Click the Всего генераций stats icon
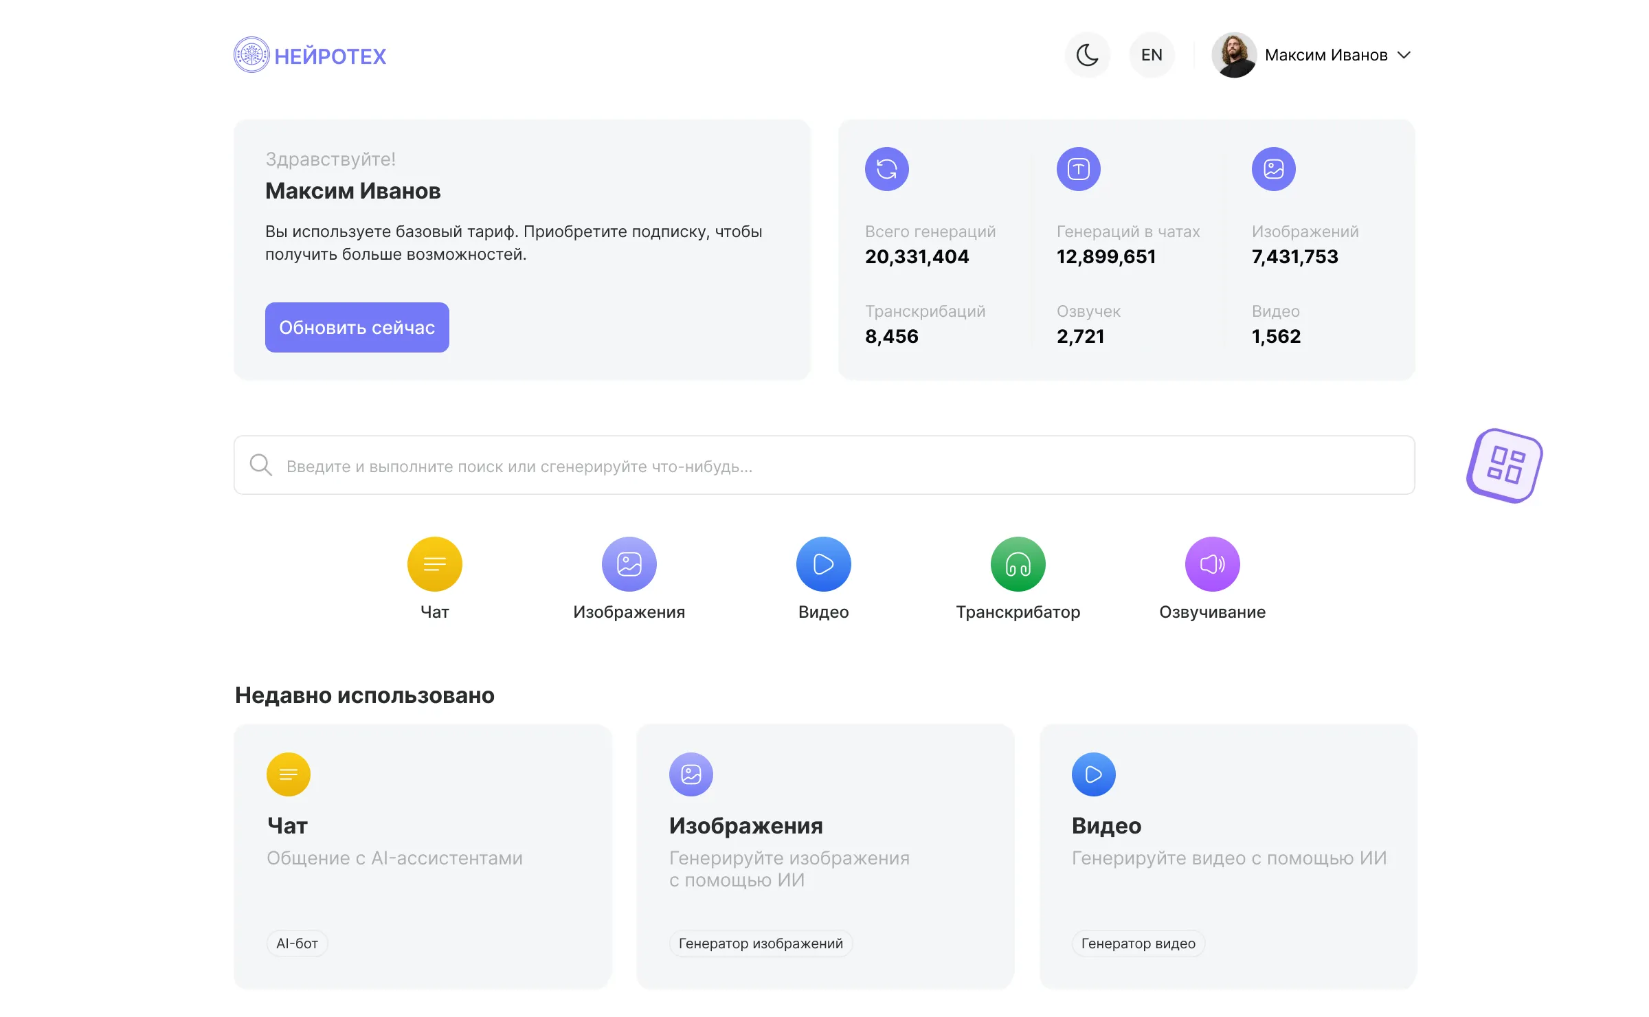Image resolution: width=1649 pixels, height=1017 pixels. click(x=886, y=168)
